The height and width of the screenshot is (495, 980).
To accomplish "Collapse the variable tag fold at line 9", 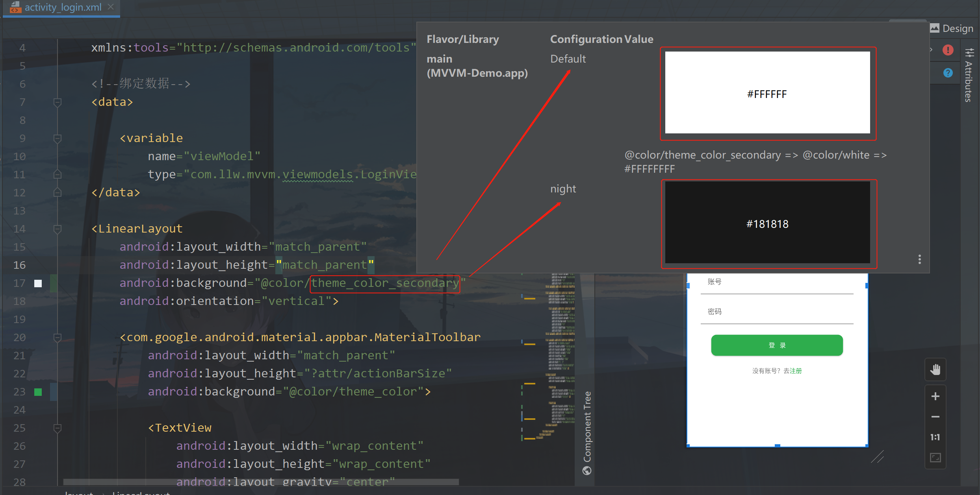I will [57, 139].
